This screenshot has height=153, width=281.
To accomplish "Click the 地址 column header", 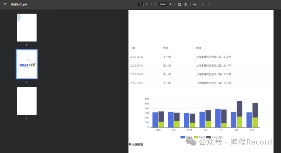I will point(199,48).
